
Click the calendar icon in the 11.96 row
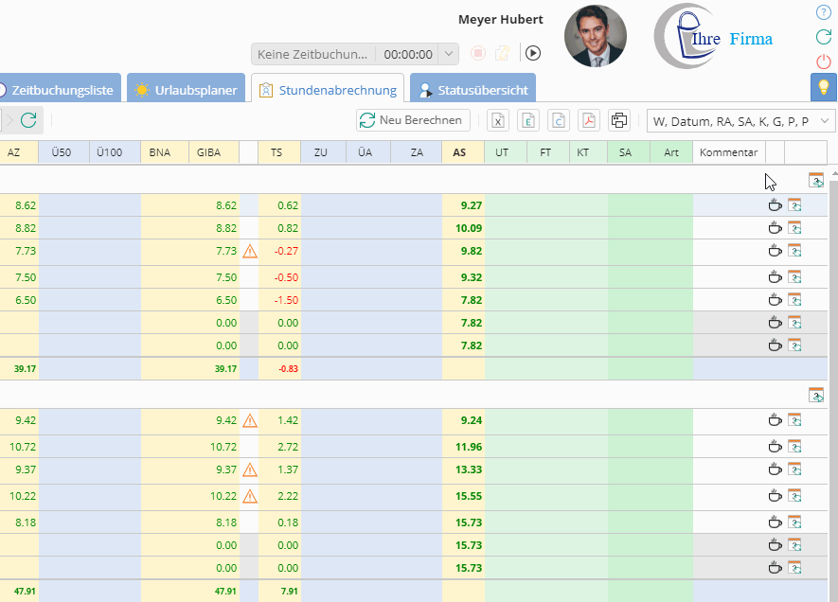795,446
